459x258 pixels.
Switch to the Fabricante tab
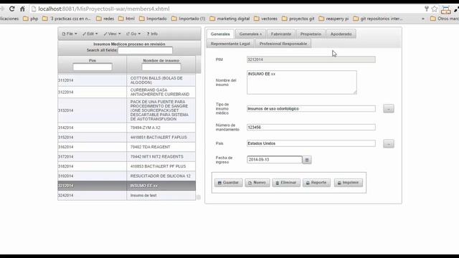click(281, 34)
